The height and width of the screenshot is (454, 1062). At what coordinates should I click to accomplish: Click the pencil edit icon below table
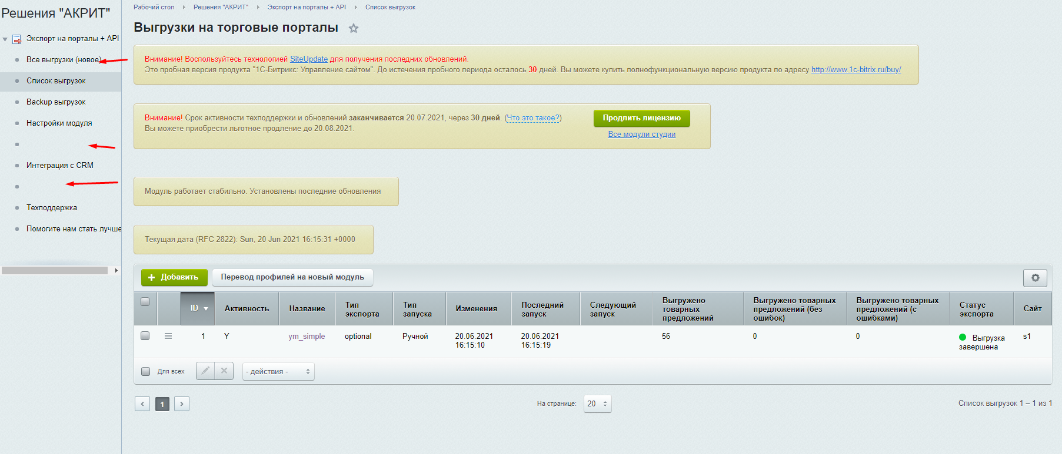(x=205, y=371)
